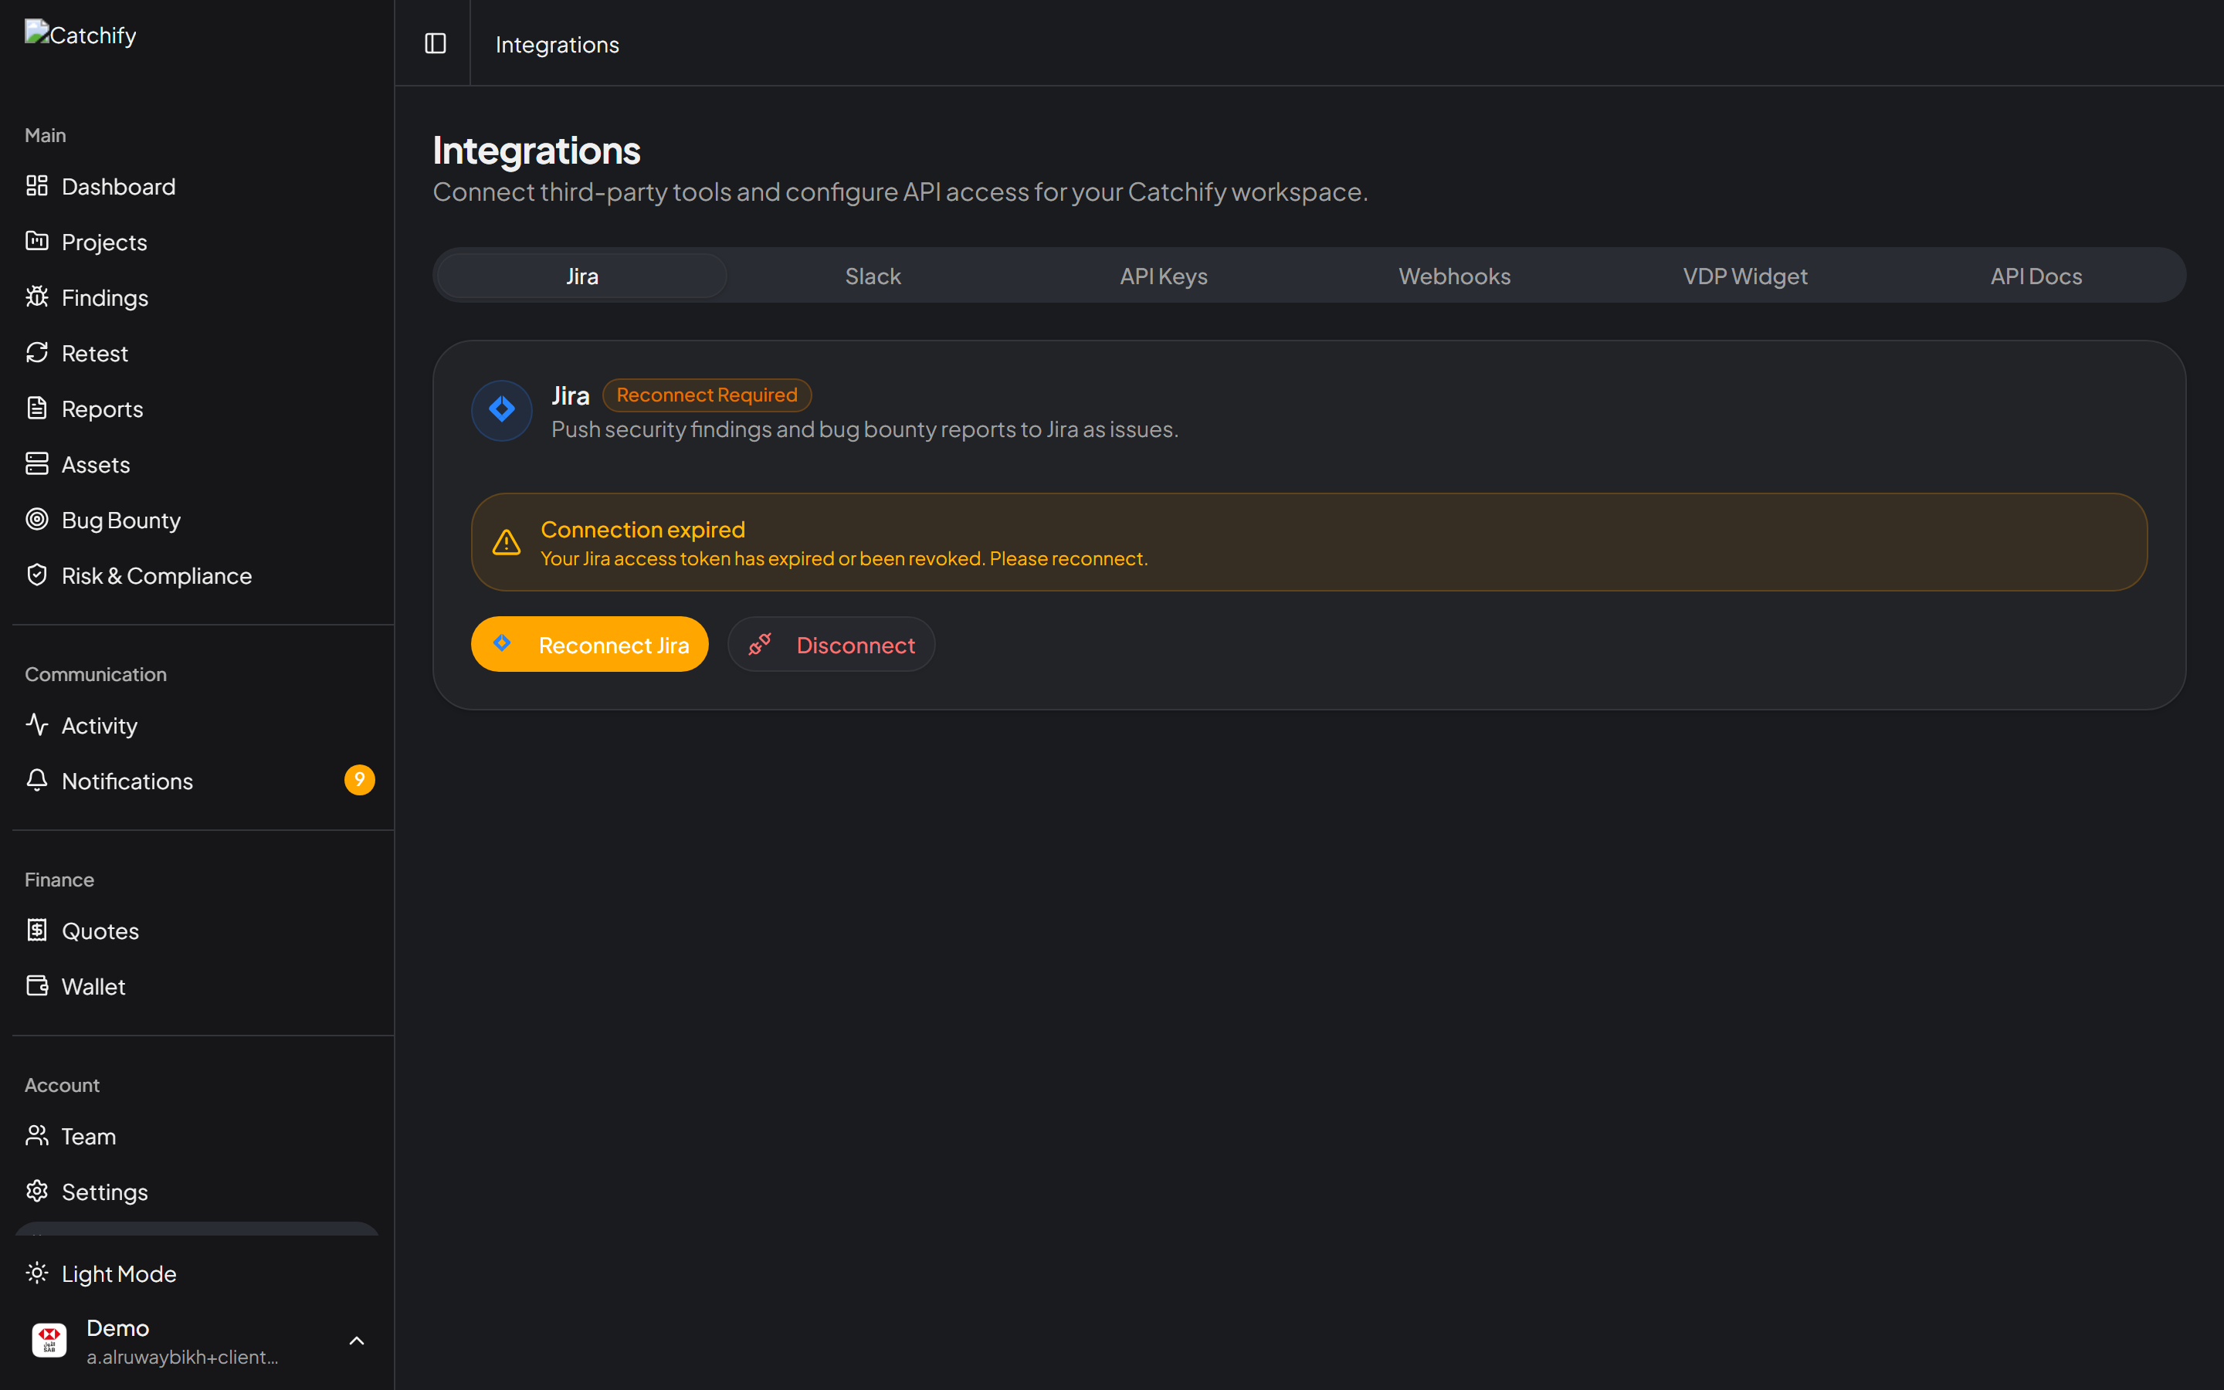The image size is (2224, 1390).
Task: Select the Findings bug icon
Action: click(37, 297)
